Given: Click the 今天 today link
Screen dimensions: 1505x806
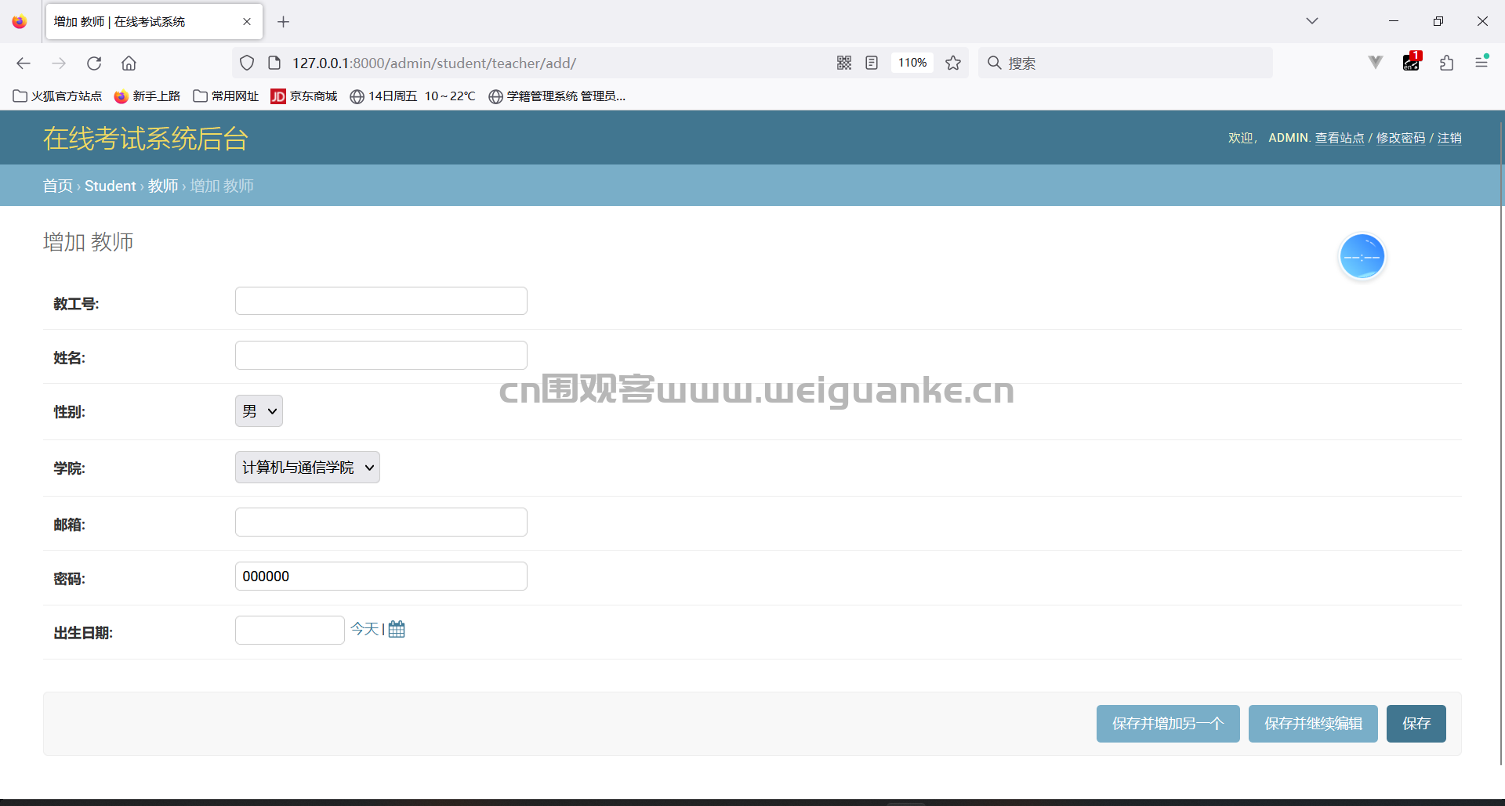Looking at the screenshot, I should [x=364, y=629].
